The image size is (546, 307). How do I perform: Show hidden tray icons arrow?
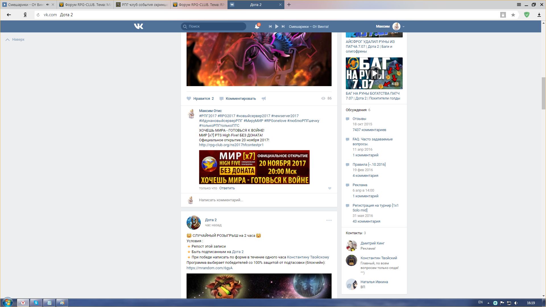[488, 303]
